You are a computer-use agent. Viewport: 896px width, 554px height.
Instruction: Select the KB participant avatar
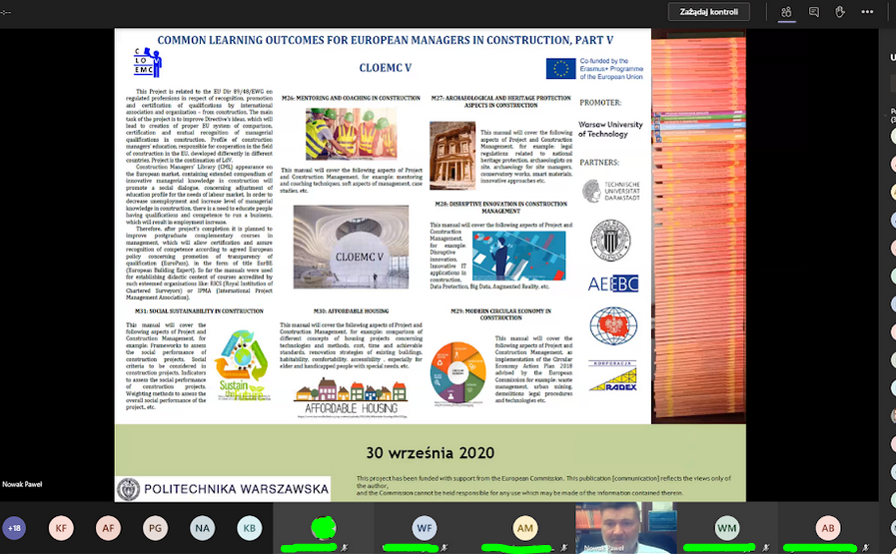249,528
